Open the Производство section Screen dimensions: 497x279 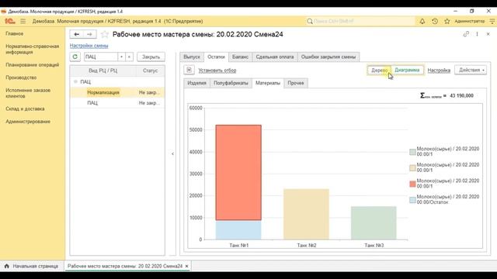click(x=21, y=77)
